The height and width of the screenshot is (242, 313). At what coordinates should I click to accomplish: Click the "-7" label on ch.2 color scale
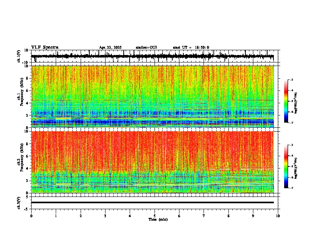(292, 188)
